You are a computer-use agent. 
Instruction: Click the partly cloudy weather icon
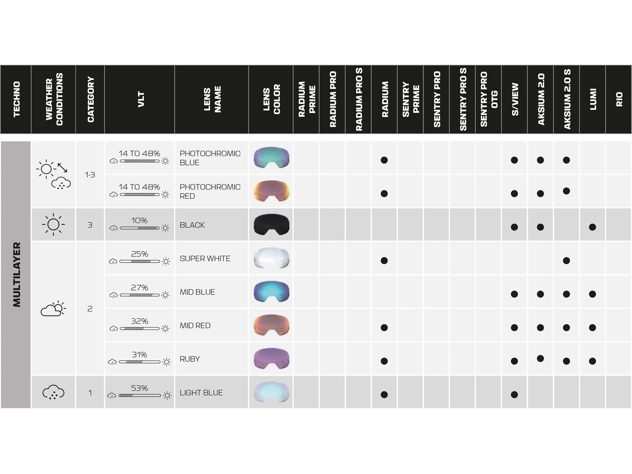click(x=53, y=308)
